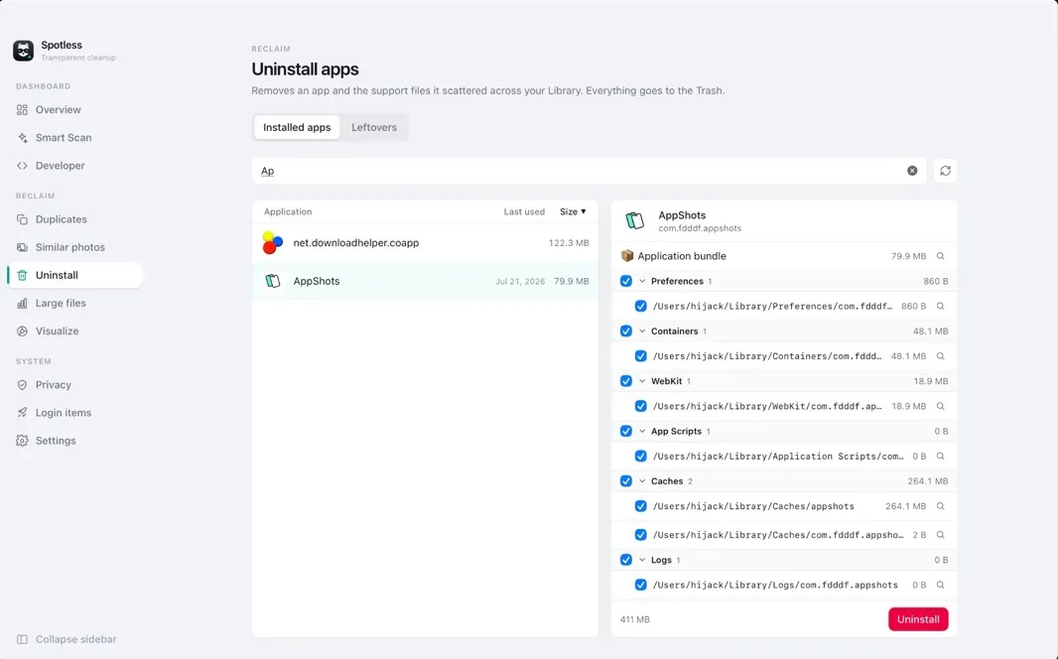
Task: Select the net.downloadhelper.coapp row
Action: 425,243
